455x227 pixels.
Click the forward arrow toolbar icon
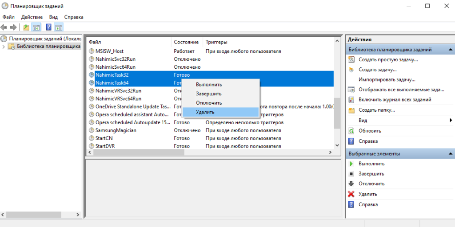click(13, 27)
